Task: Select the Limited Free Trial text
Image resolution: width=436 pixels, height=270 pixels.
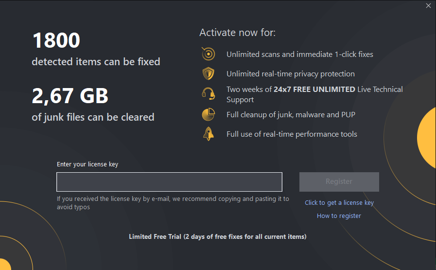Action: tap(218, 236)
